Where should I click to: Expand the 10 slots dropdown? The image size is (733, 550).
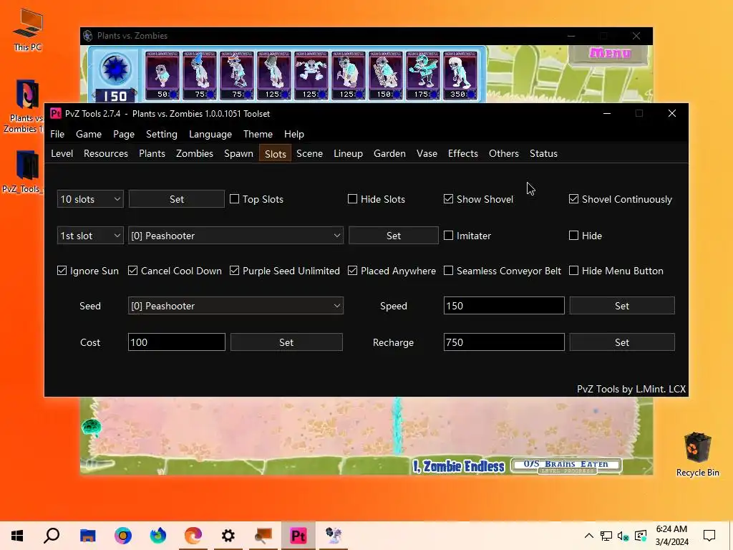pyautogui.click(x=90, y=199)
